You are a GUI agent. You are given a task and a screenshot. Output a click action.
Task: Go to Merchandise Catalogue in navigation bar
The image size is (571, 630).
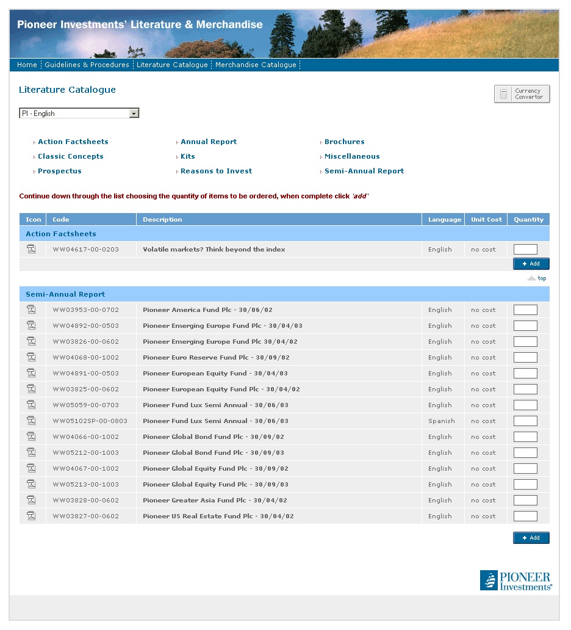coord(256,65)
